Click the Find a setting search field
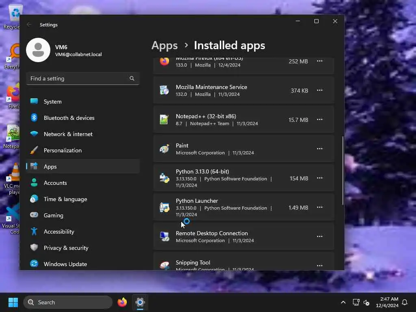 (83, 78)
